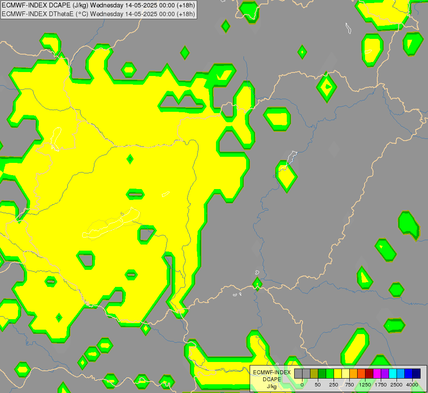Click the DCAPE label in the legend
The width and height of the screenshot is (428, 393).
click(272, 379)
